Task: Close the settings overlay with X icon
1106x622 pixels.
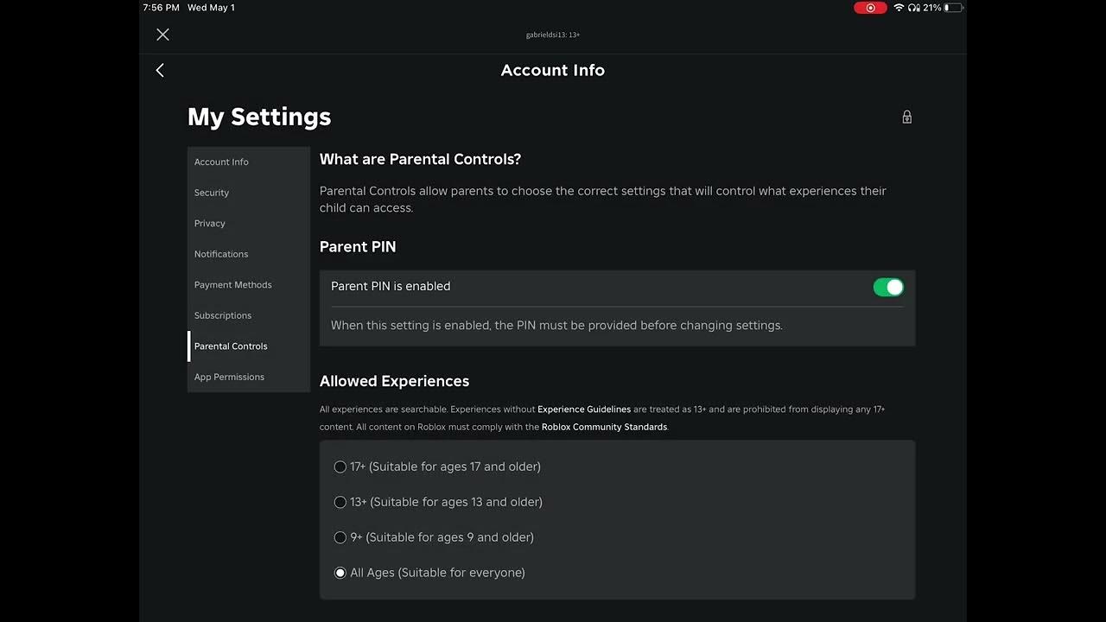Action: click(162, 35)
